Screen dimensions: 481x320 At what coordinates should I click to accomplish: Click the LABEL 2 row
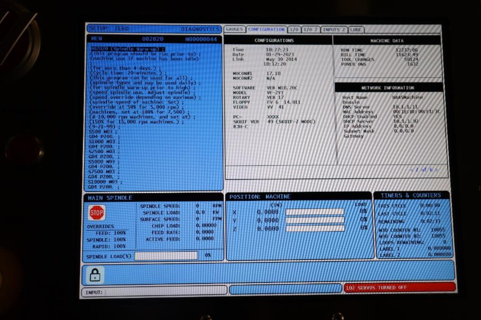(x=415, y=255)
